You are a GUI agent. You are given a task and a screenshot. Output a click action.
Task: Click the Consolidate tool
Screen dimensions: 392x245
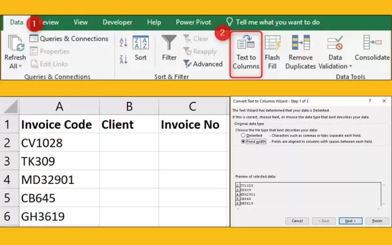pos(372,48)
